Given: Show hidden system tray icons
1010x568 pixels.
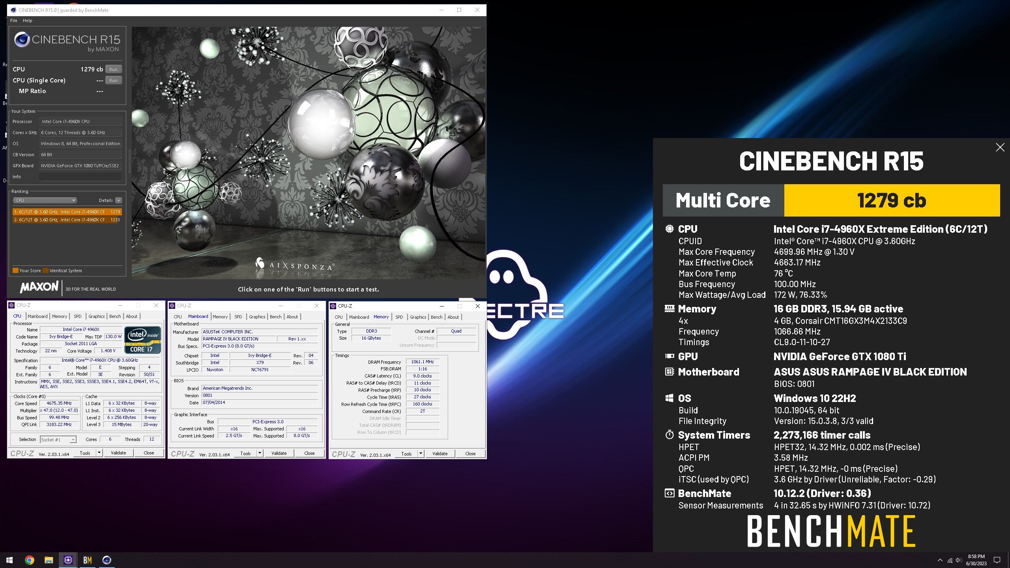Looking at the screenshot, I should click(x=940, y=560).
